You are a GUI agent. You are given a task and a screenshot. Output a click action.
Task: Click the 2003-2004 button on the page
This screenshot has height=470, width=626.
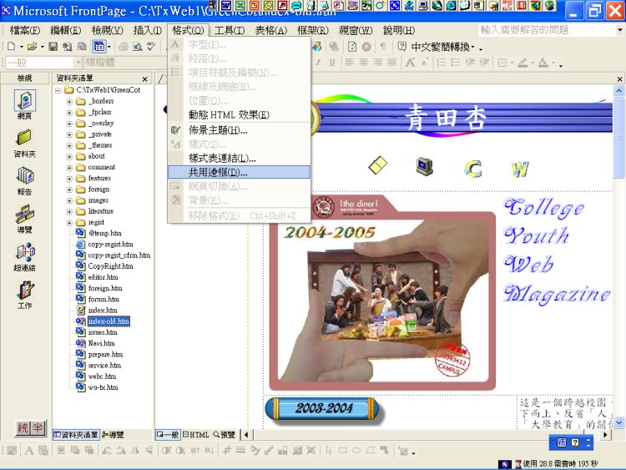tap(324, 409)
